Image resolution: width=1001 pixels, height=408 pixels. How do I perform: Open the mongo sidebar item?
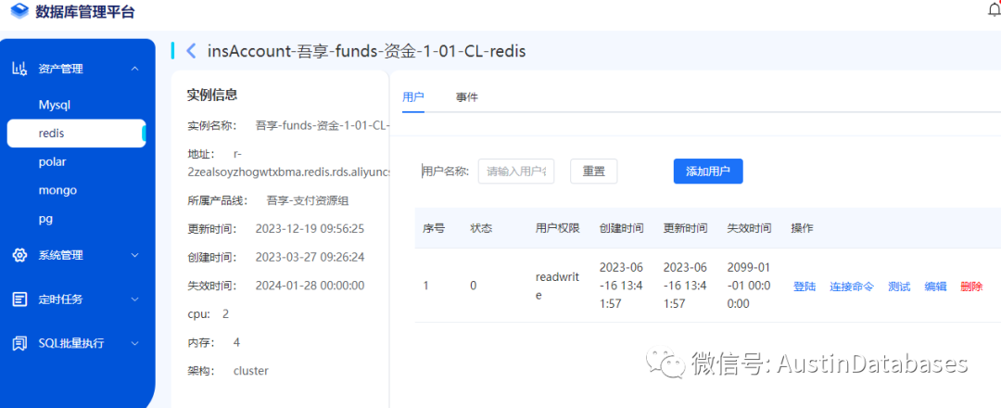(57, 190)
